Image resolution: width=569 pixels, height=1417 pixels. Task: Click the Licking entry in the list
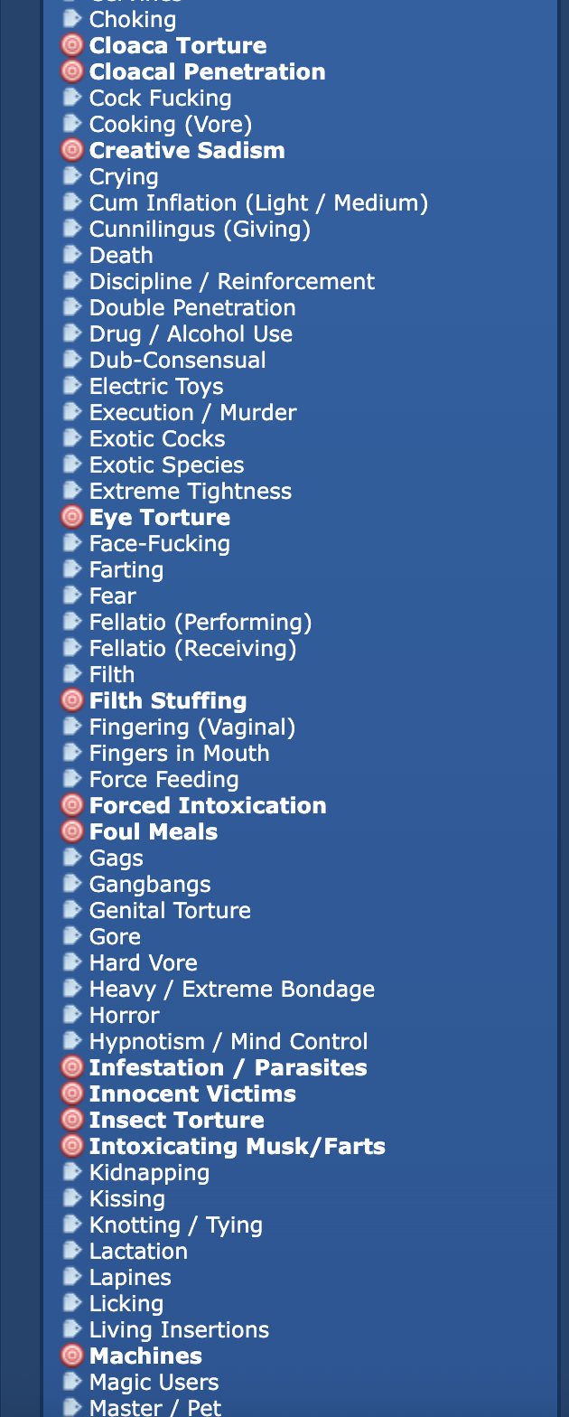pos(126,1304)
